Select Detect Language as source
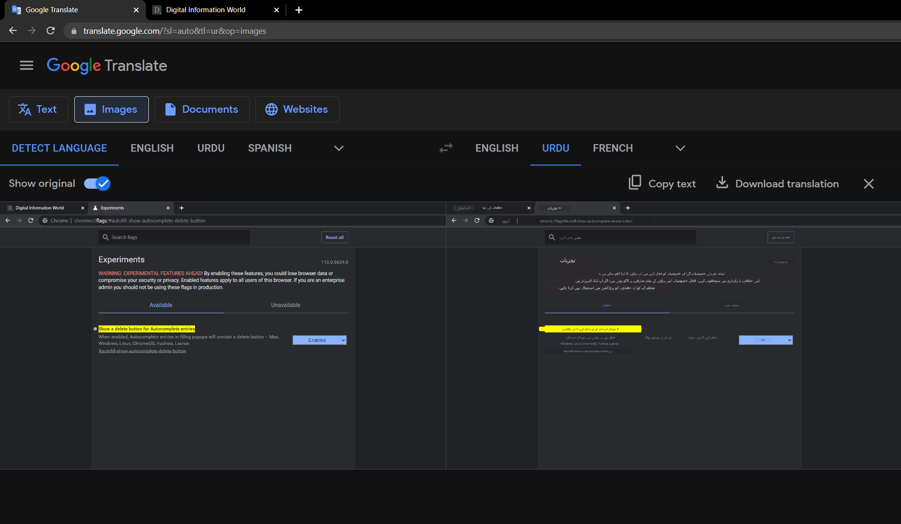 point(59,148)
